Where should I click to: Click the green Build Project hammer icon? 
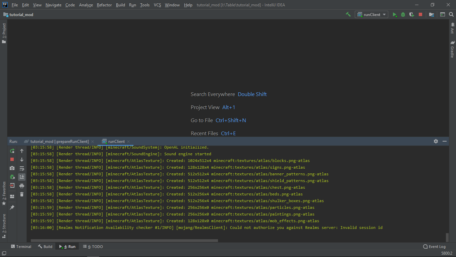[x=348, y=14]
